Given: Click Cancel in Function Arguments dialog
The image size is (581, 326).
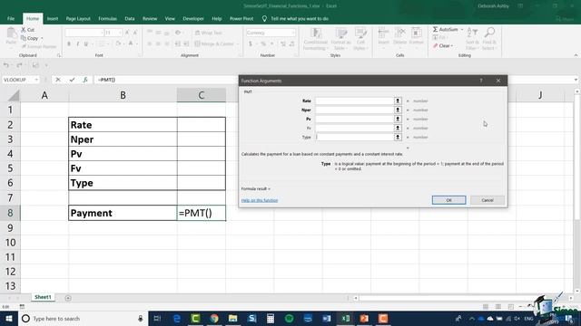Looking at the screenshot, I should 487,200.
